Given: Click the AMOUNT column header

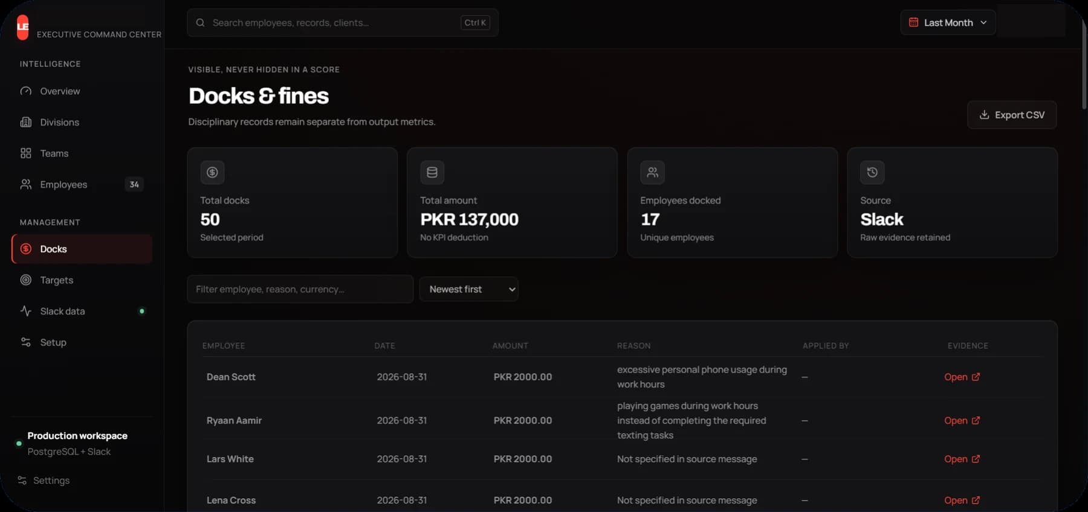Looking at the screenshot, I should [510, 346].
